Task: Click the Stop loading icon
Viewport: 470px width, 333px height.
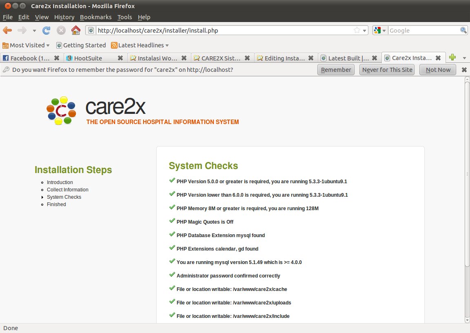Action: [61, 30]
